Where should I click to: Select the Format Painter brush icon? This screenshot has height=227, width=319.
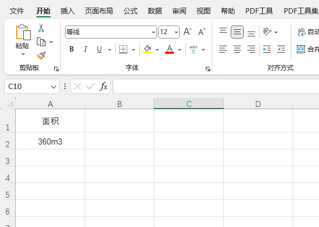click(x=41, y=56)
